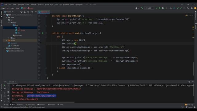197x111 pixels.
Task: Commit changes using the green checkmark icon
Action: 178,8
